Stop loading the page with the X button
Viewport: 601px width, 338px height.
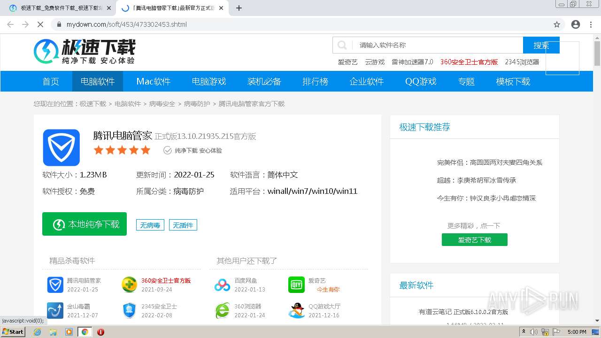(x=40, y=24)
